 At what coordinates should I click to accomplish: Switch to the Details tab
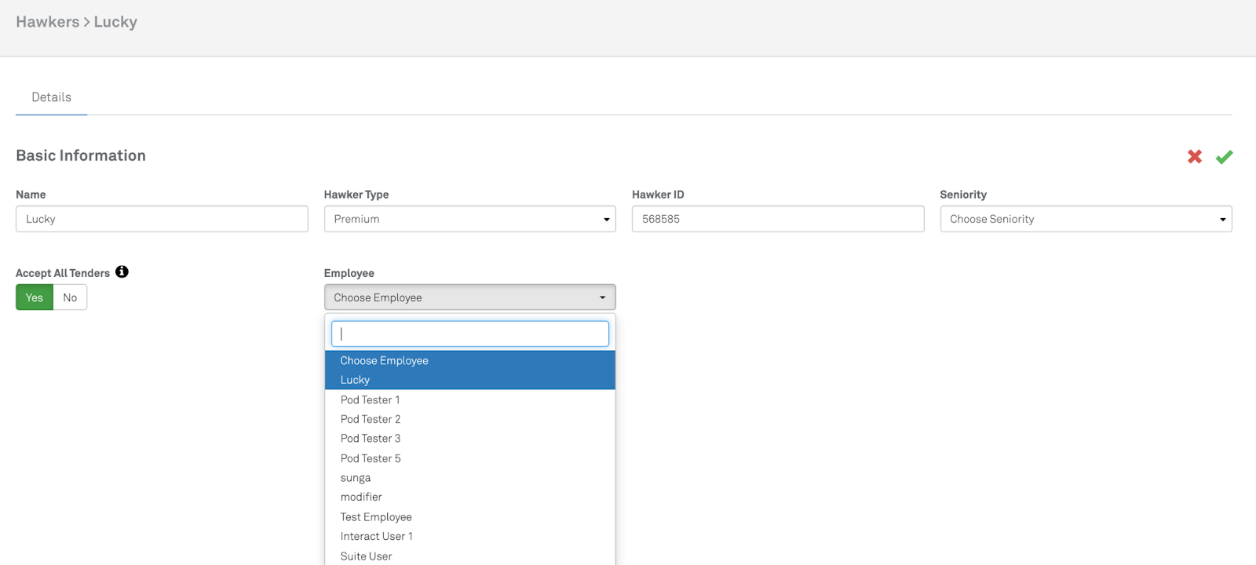click(51, 97)
